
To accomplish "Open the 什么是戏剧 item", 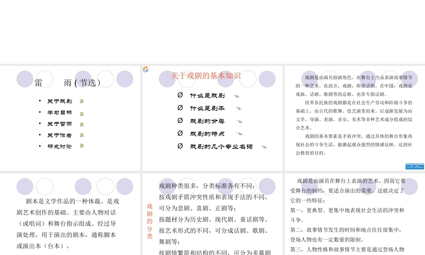I will [207, 95].
